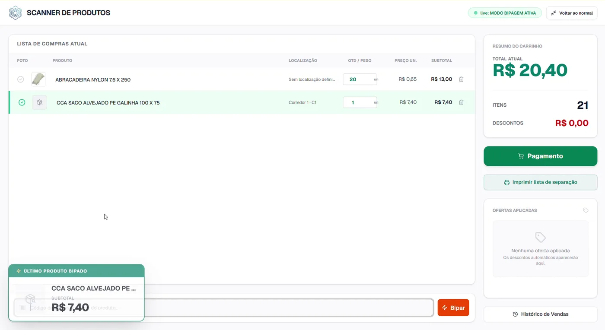Click the tag icon in Ofertas Aplicadas header
605x330 pixels.
[586, 210]
